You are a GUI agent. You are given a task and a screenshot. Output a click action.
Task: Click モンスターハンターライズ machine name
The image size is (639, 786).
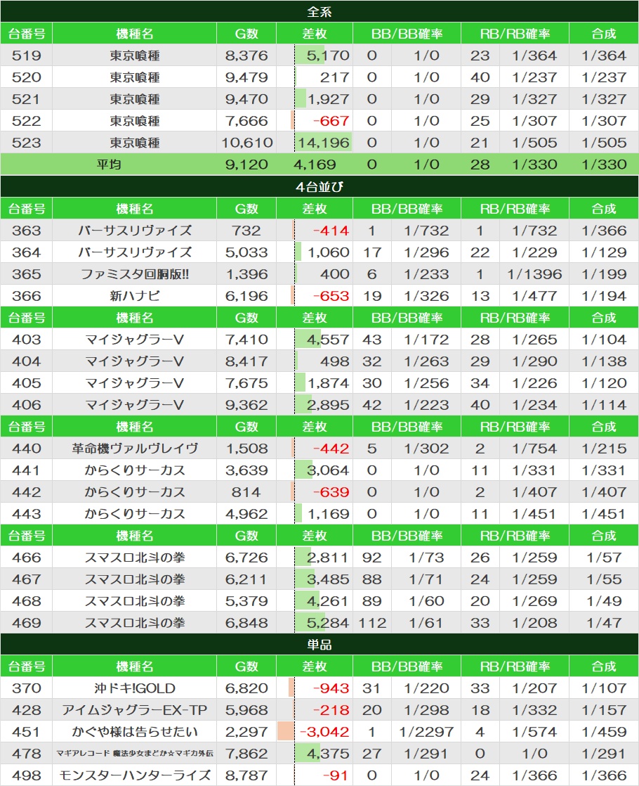135,775
